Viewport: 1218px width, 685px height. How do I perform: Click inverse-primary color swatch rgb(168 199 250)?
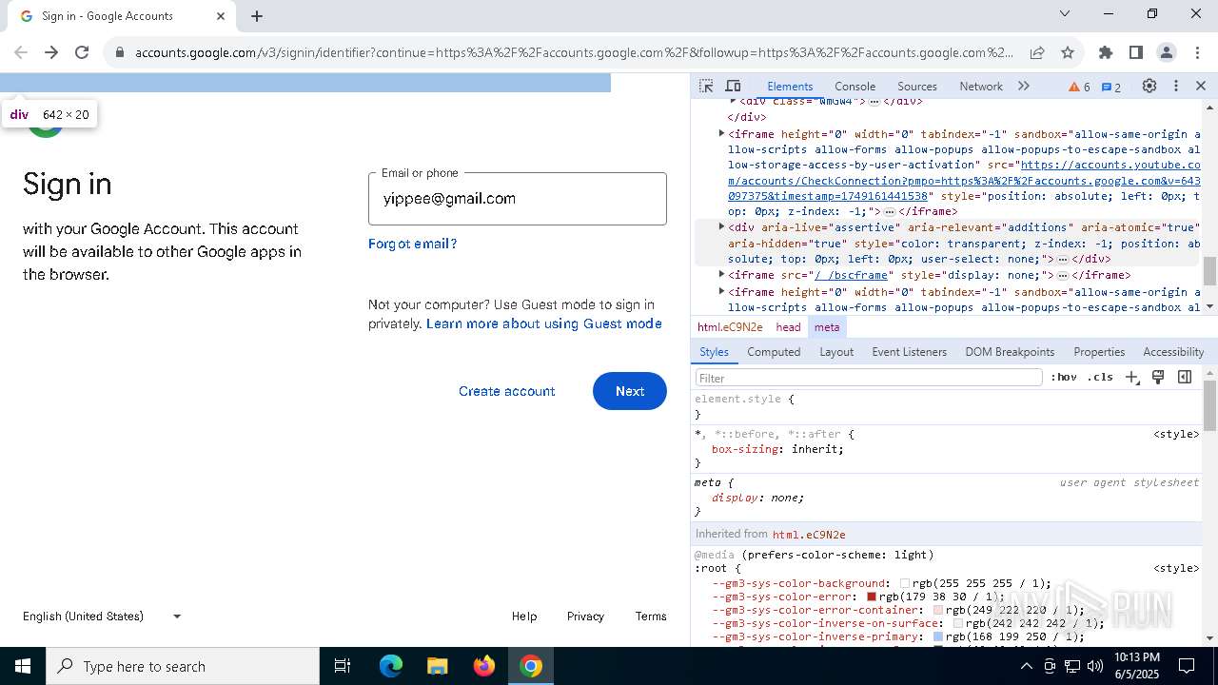click(x=938, y=636)
